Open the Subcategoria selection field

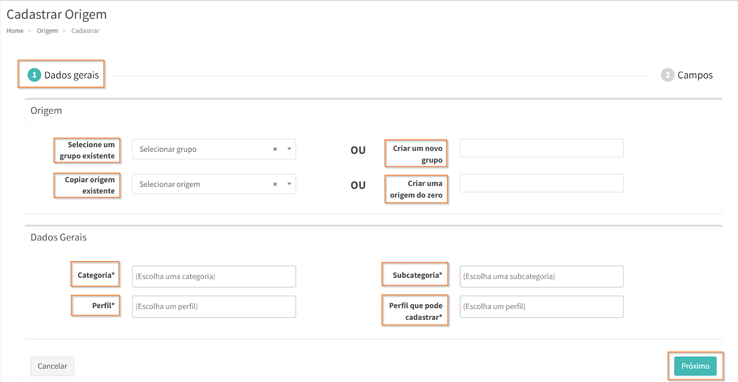point(541,276)
